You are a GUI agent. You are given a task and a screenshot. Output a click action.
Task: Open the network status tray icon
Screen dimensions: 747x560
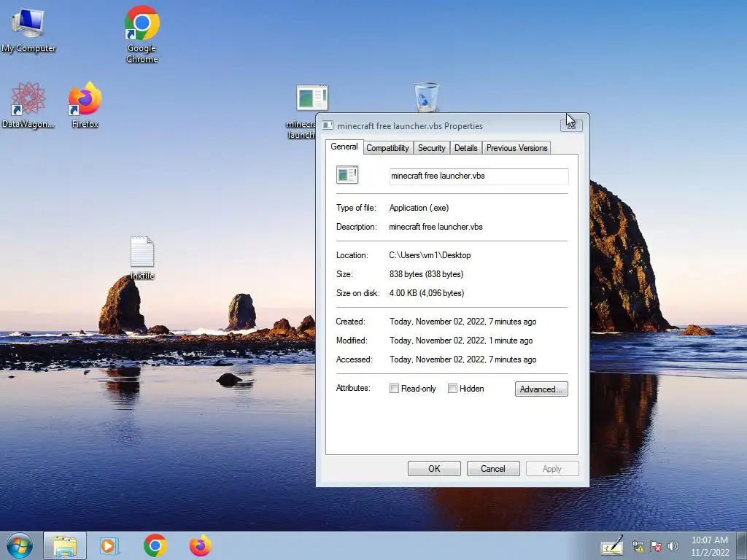638,547
